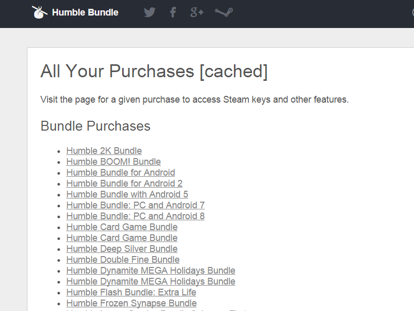Open the Twitter icon in header
The height and width of the screenshot is (311, 414).
(x=150, y=12)
